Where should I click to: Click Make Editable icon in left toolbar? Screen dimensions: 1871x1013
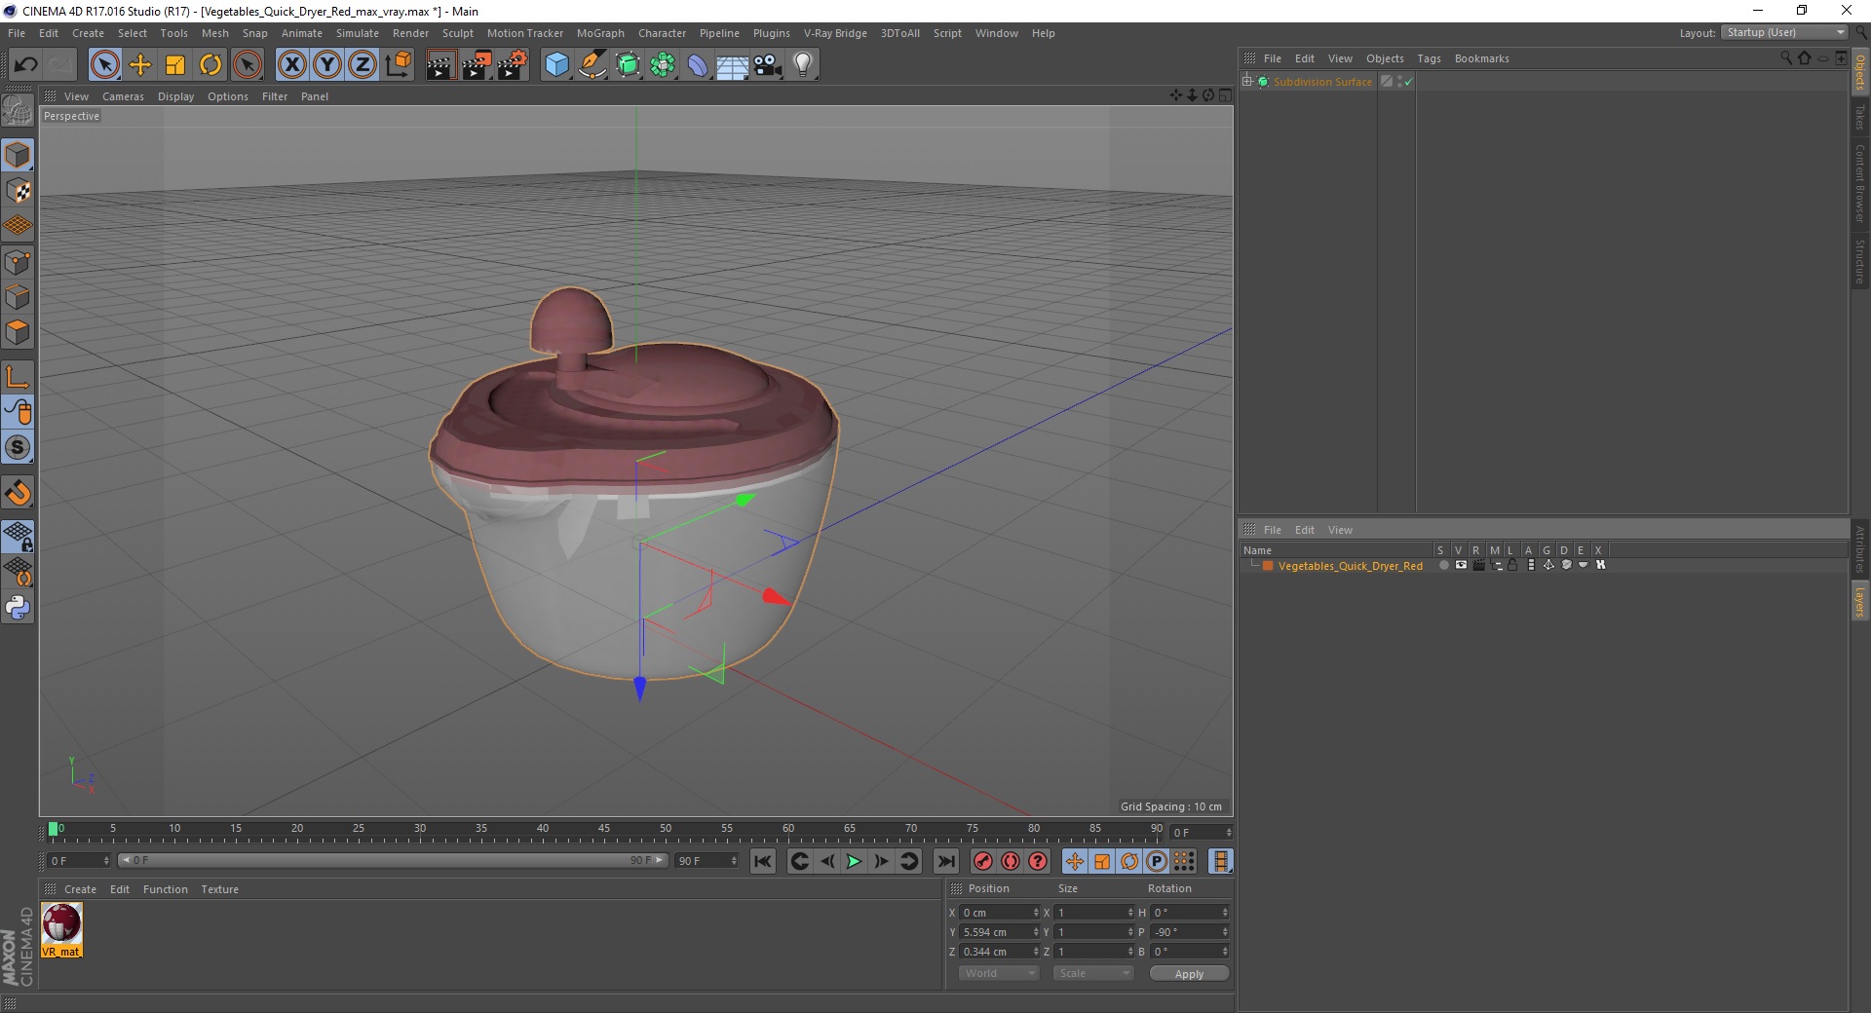[18, 111]
